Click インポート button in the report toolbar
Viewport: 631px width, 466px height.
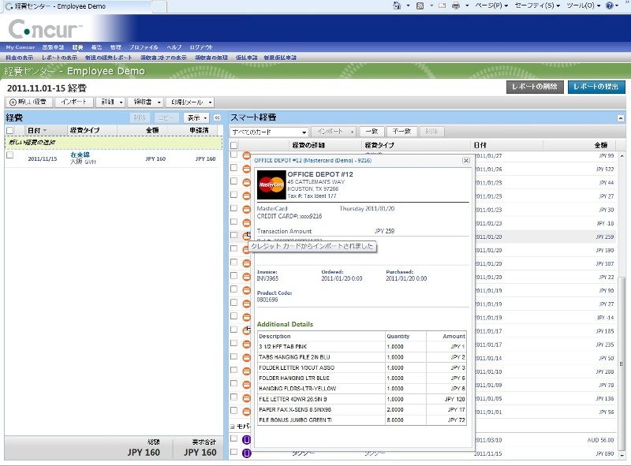point(73,103)
